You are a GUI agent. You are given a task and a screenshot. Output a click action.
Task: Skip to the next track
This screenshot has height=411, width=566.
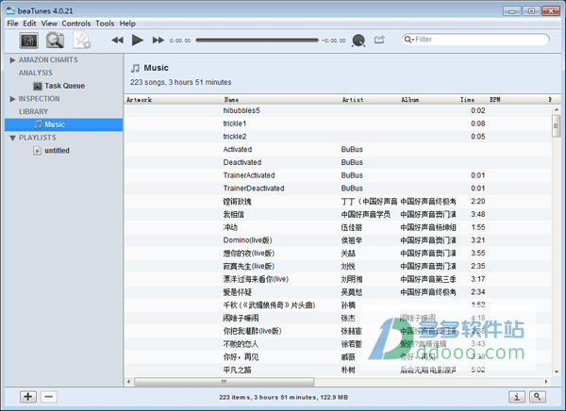click(x=158, y=40)
